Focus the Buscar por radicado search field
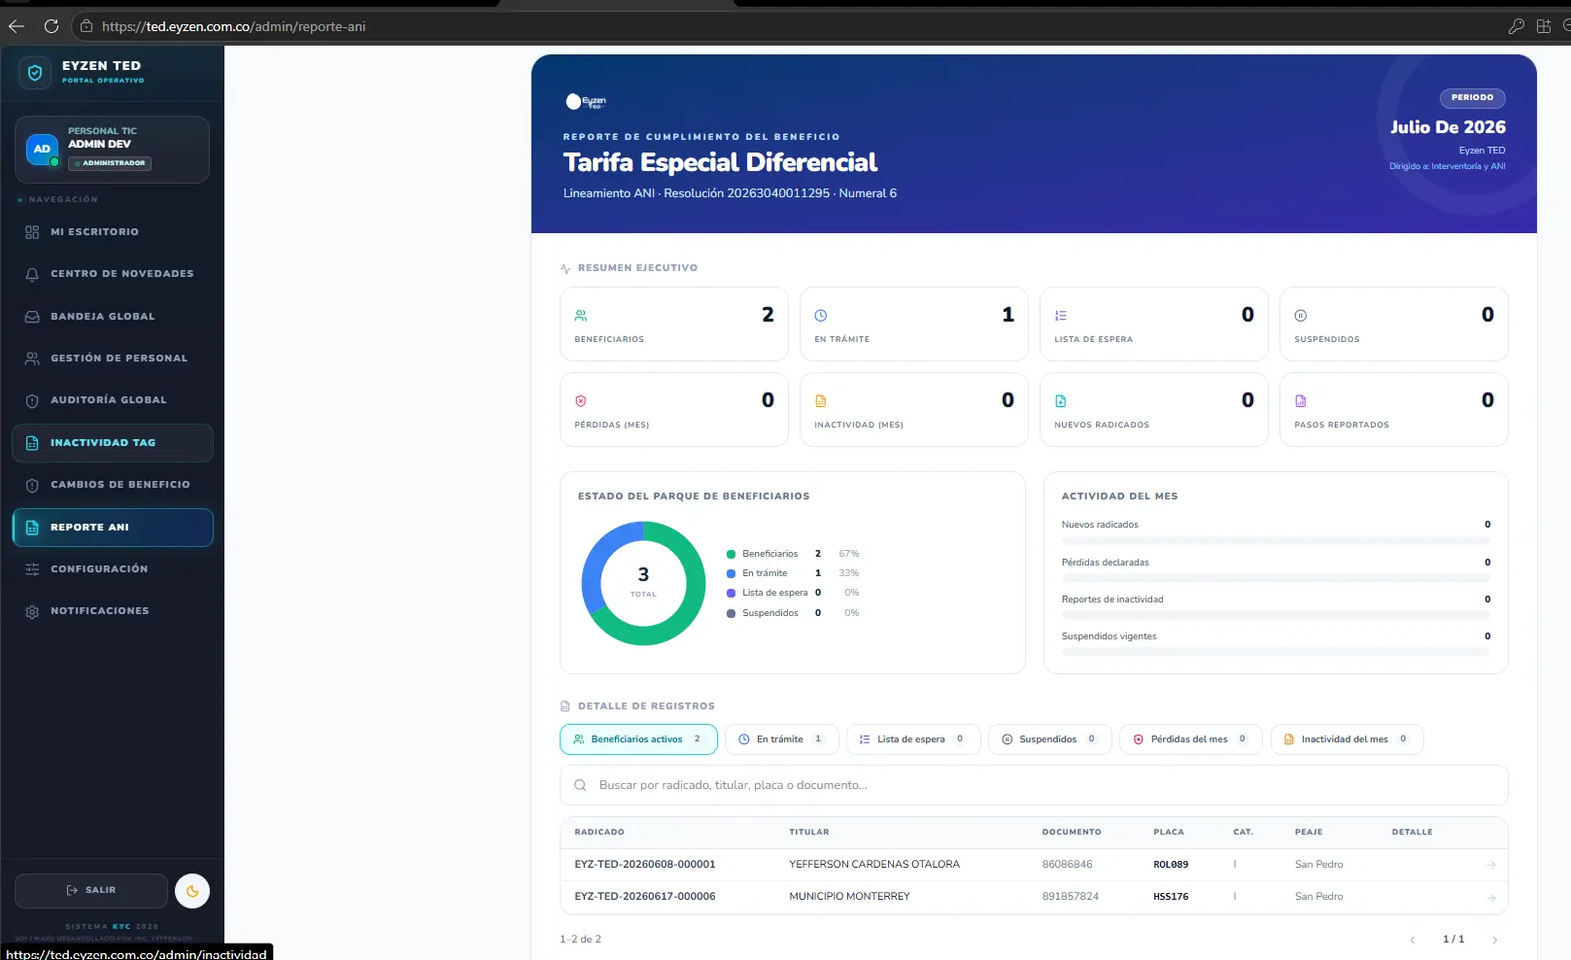Image resolution: width=1571 pixels, height=960 pixels. tap(1034, 785)
